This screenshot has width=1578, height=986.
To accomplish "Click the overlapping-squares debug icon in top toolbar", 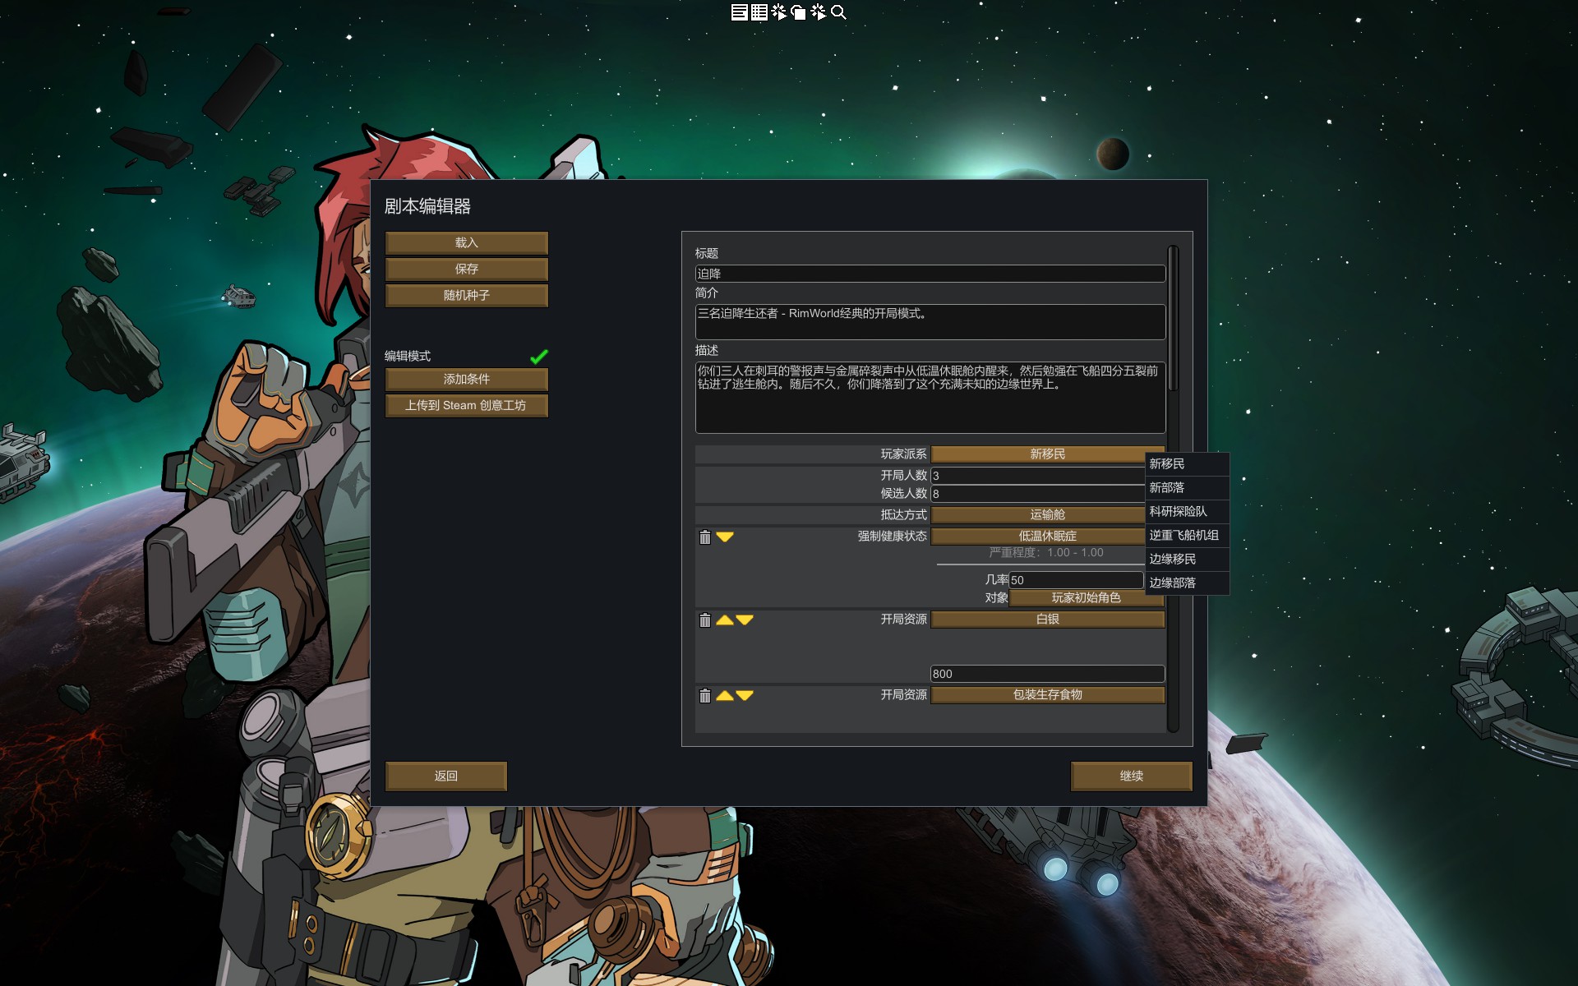I will [x=798, y=12].
